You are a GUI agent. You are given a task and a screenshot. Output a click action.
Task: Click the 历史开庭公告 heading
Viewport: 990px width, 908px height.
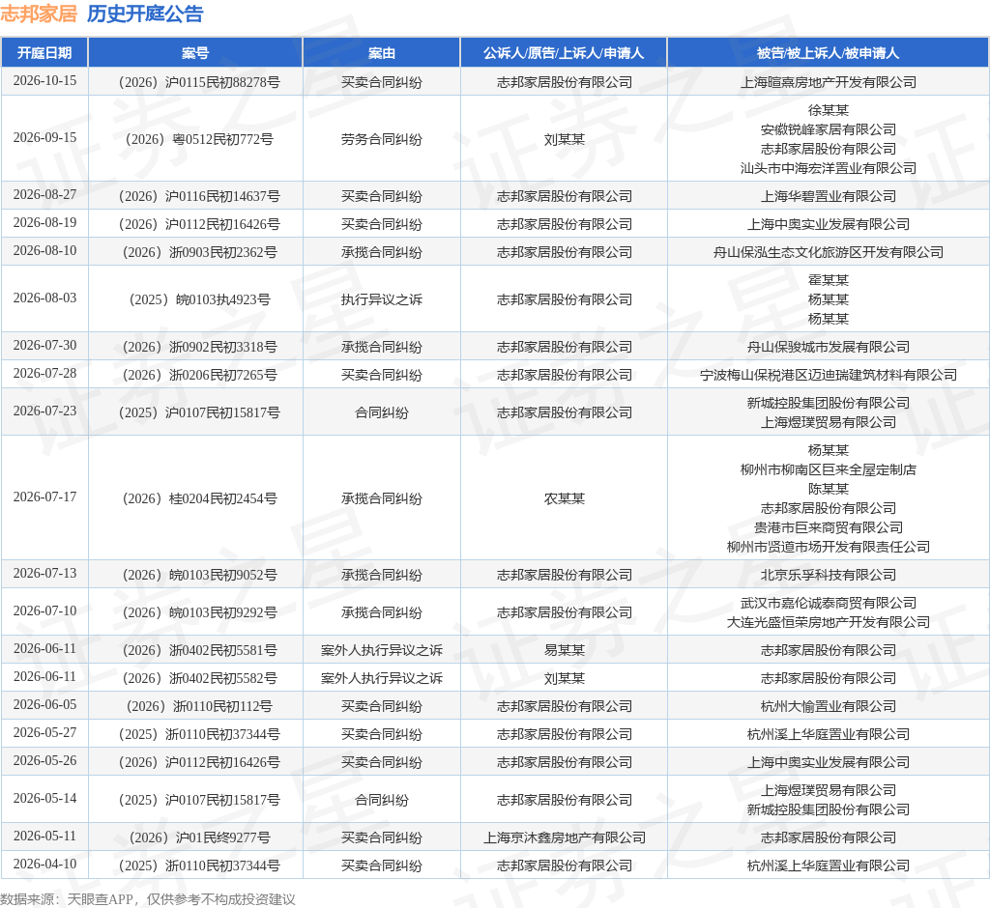pyautogui.click(x=145, y=14)
